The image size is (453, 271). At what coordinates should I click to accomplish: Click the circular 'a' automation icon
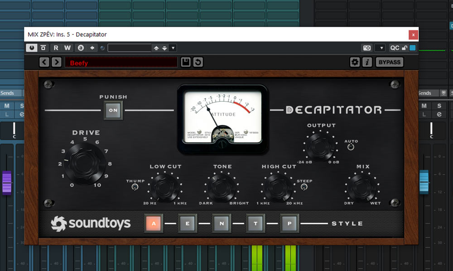[x=80, y=47]
